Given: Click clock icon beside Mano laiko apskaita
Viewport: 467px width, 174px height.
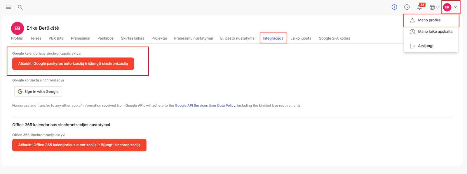Looking at the screenshot, I should [412, 32].
